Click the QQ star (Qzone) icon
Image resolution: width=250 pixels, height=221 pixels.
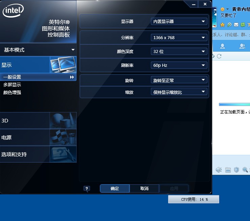click(x=222, y=25)
